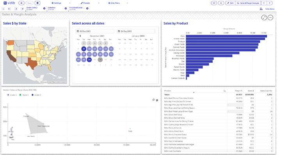This screenshot has height=155, width=281.
Task: Open the Selections tool panel
Action: 270,9
